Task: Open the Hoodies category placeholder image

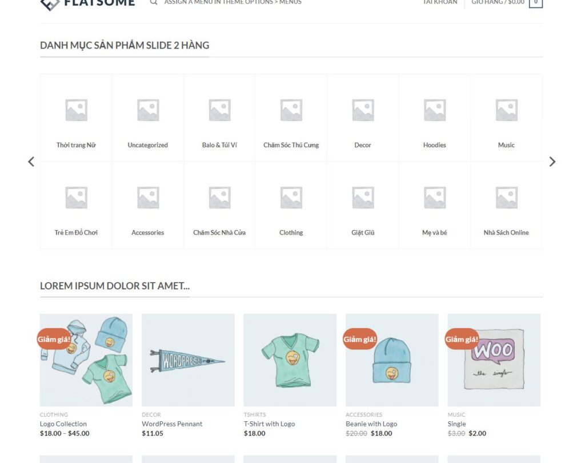Action: [x=435, y=110]
